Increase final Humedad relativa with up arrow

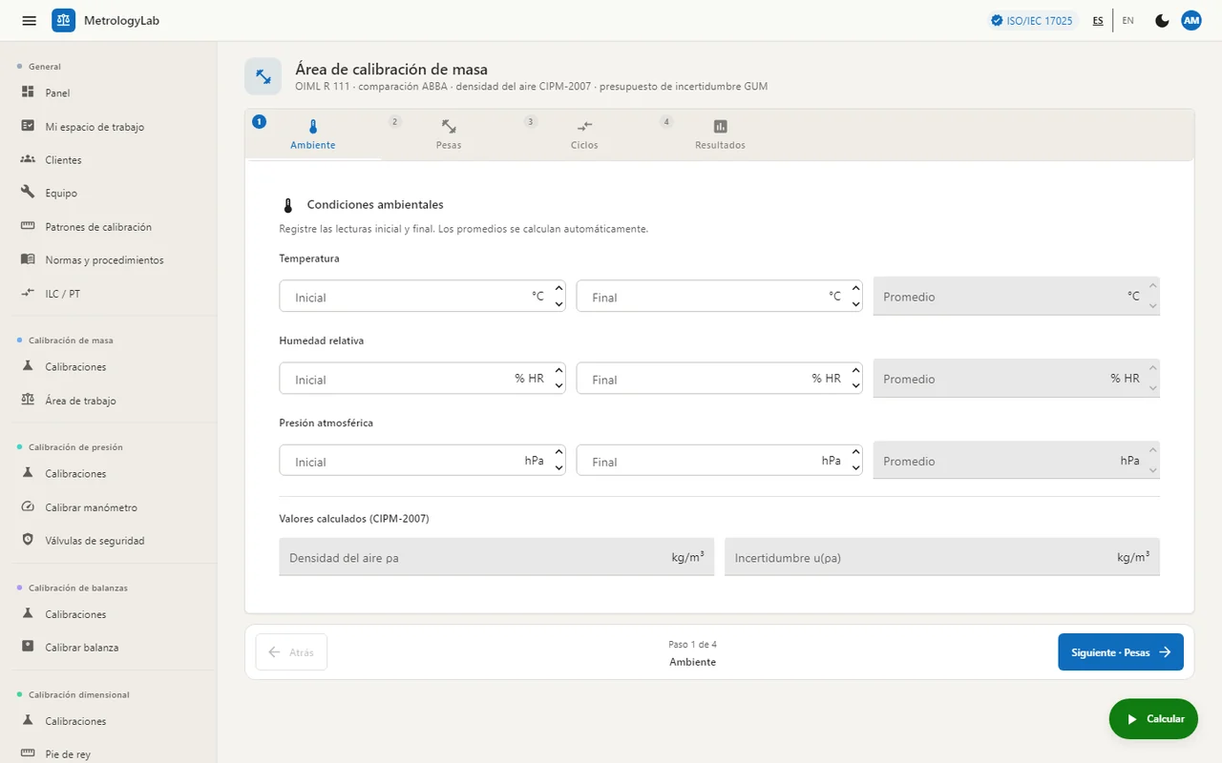(855, 370)
